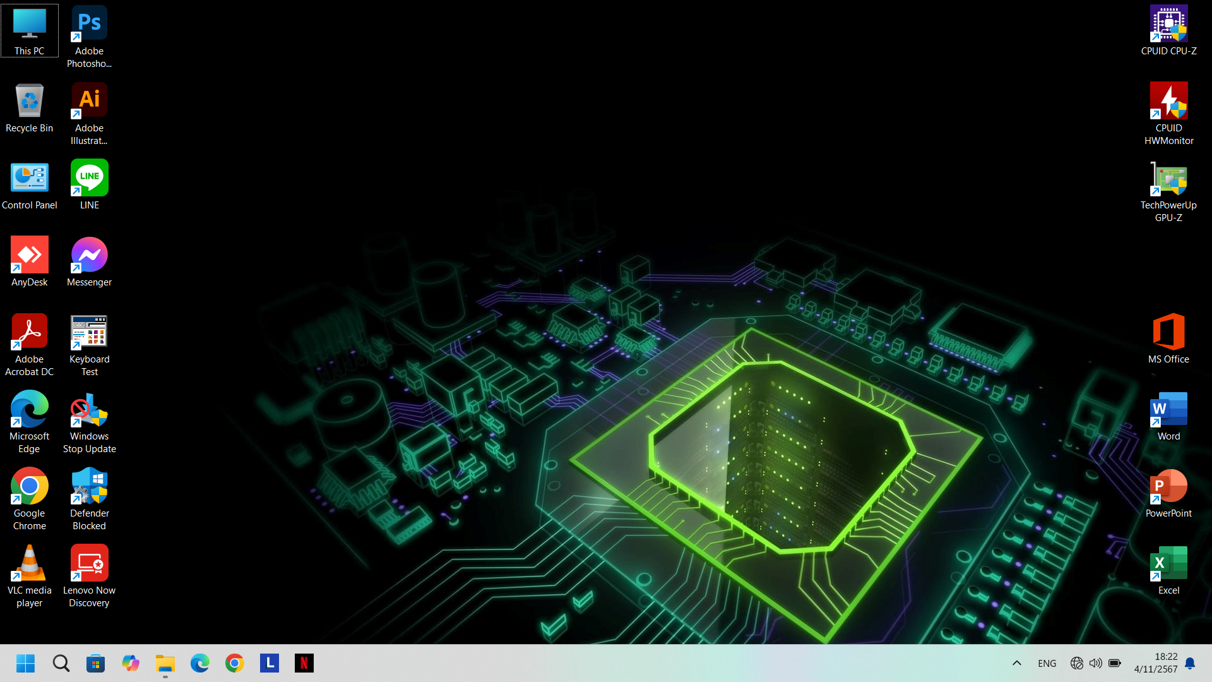The image size is (1212, 682).
Task: Open Microsoft Store from the taskbar
Action: point(96,663)
